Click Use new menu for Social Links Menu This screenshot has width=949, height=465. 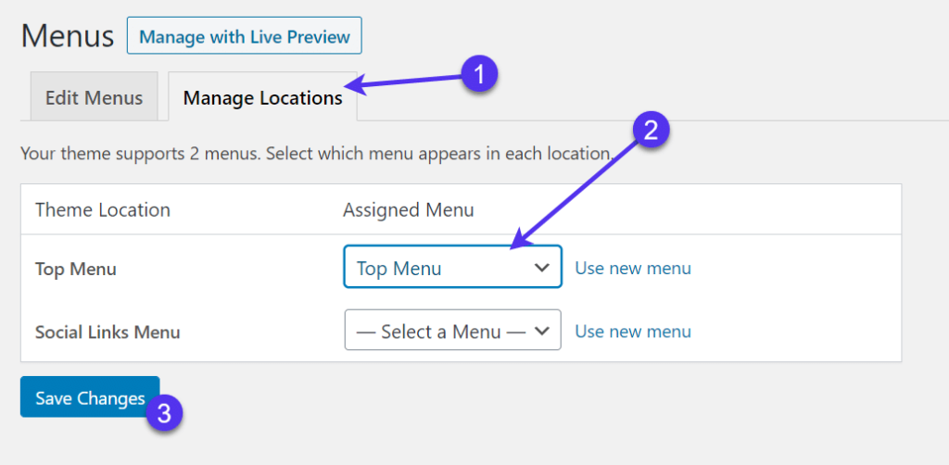pyautogui.click(x=633, y=331)
